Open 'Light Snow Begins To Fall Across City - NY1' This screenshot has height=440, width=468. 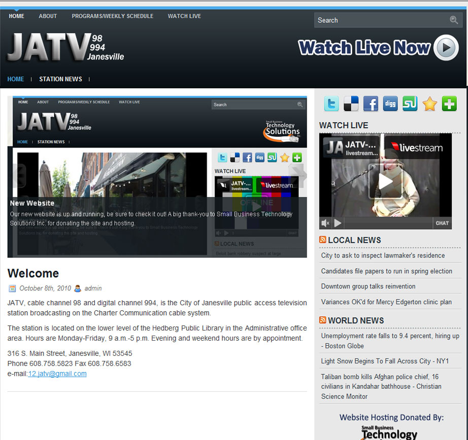click(385, 361)
